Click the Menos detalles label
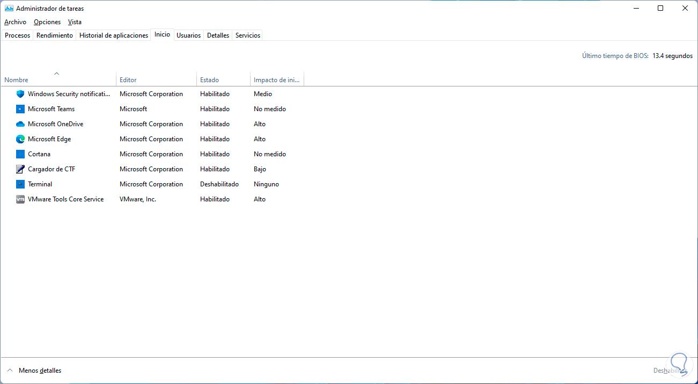Viewport: 698px width, 384px height. click(x=40, y=371)
